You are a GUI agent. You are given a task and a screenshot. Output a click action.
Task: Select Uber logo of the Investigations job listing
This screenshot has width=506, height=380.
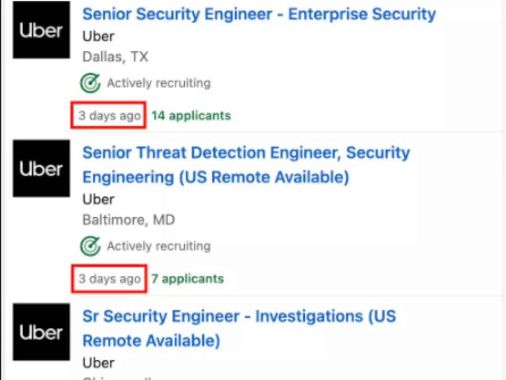click(x=41, y=332)
